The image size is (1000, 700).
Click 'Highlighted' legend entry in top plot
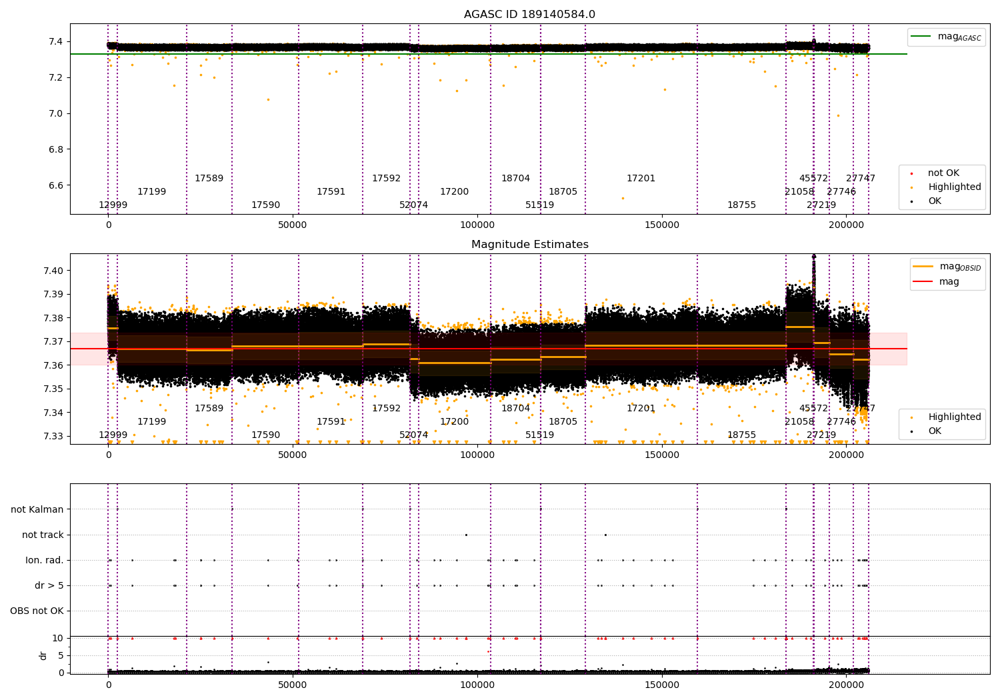pos(946,187)
